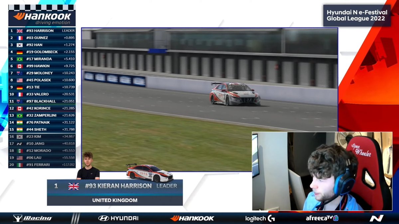Click the #91 Ferrari last-place row
This screenshot has width=399, height=224.
pyautogui.click(x=42, y=165)
